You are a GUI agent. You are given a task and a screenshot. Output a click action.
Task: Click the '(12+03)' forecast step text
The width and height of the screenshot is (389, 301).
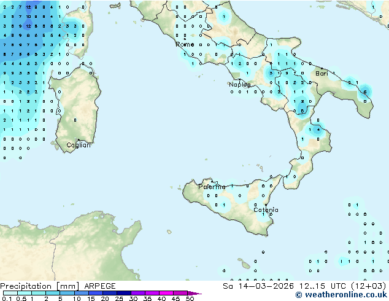click(368, 286)
